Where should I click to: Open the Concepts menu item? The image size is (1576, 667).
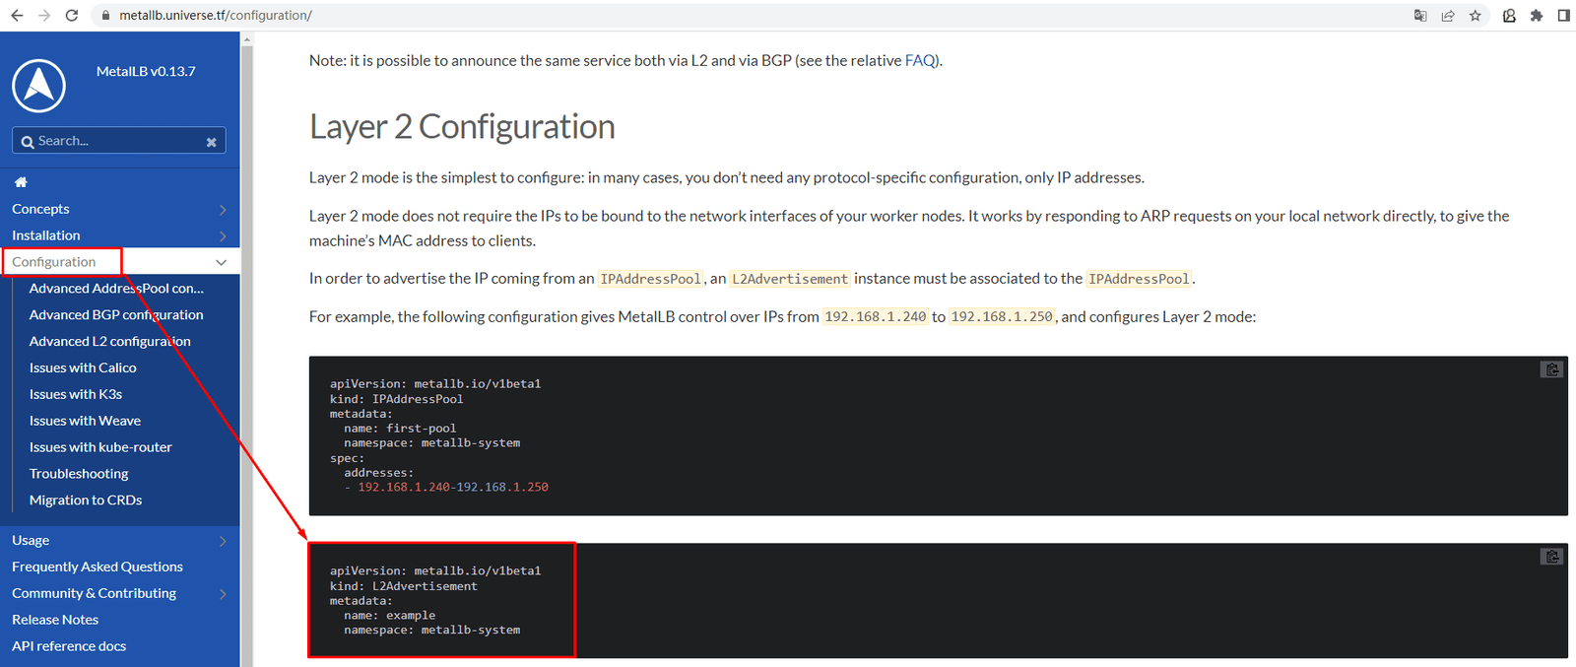click(40, 209)
